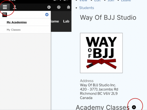Open the Lab tab
147x110 pixels.
pos(66,21)
